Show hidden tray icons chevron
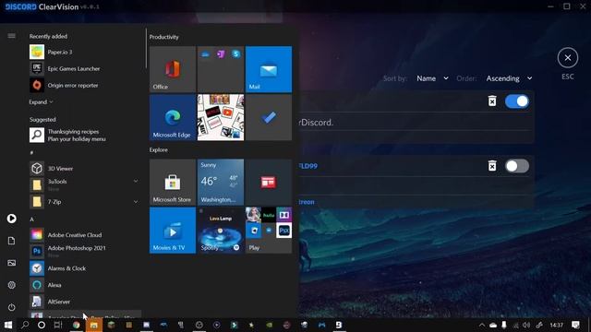This screenshot has height=332, width=591. (x=482, y=325)
